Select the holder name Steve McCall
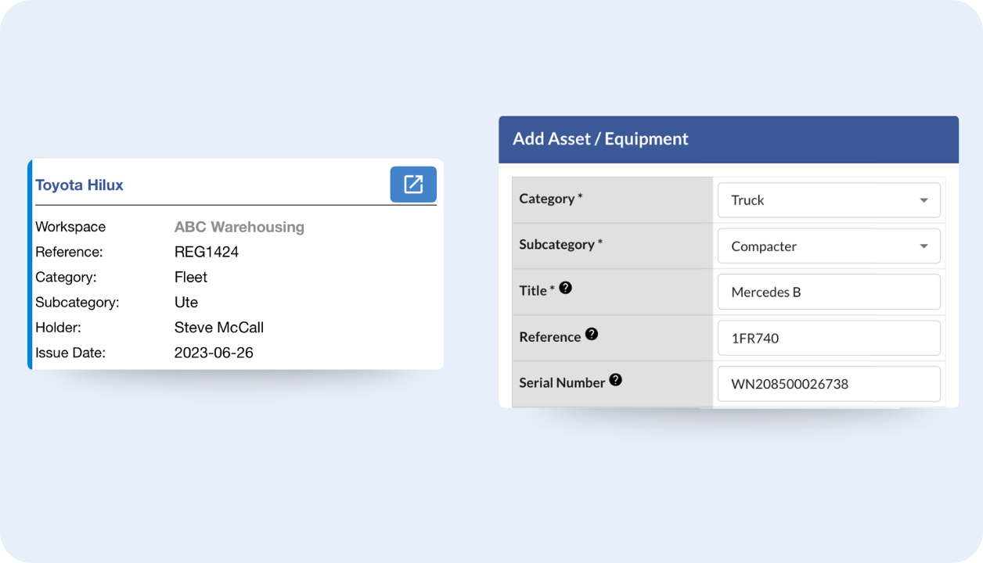This screenshot has width=983, height=563. 218,328
